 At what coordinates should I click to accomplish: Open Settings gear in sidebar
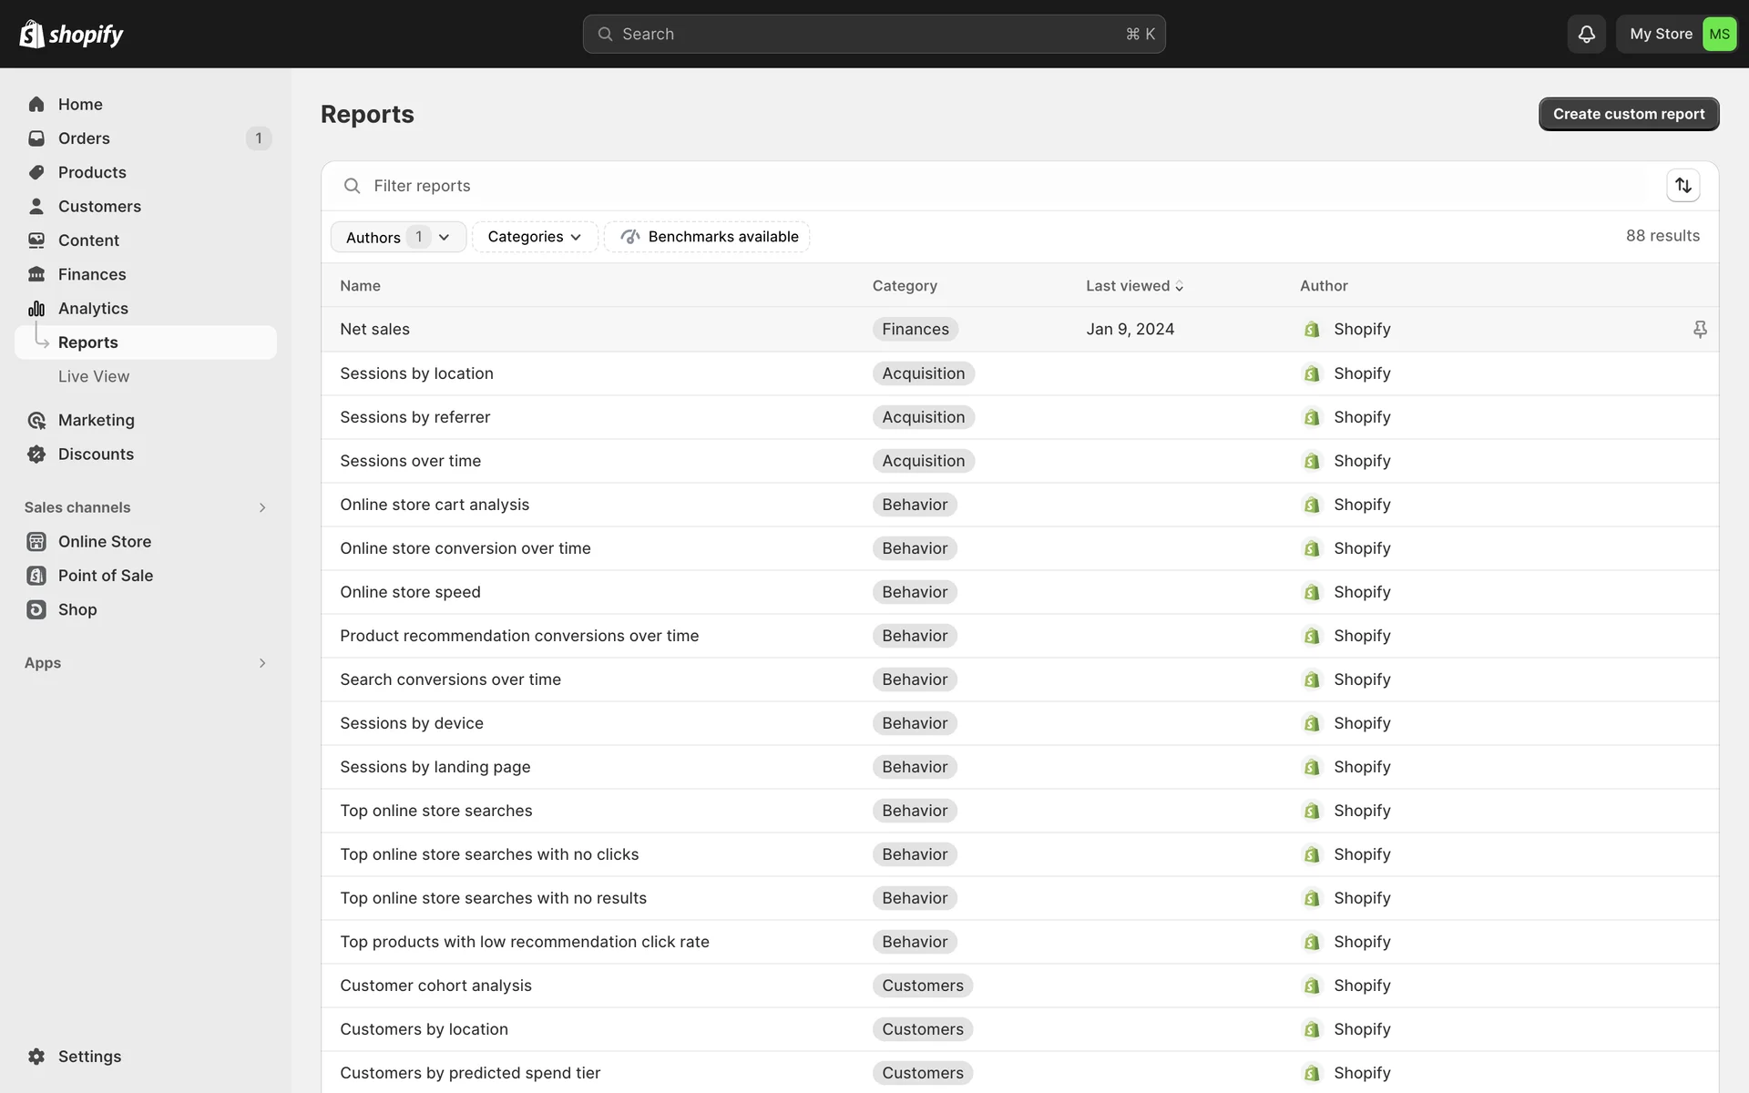[x=36, y=1057]
